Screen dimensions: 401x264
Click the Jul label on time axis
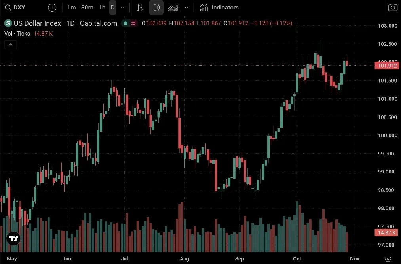coord(124,258)
